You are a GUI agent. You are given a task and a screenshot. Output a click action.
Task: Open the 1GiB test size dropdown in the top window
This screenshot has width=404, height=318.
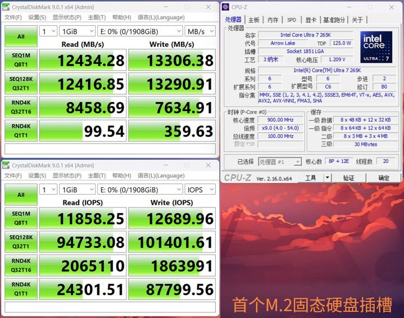78,31
